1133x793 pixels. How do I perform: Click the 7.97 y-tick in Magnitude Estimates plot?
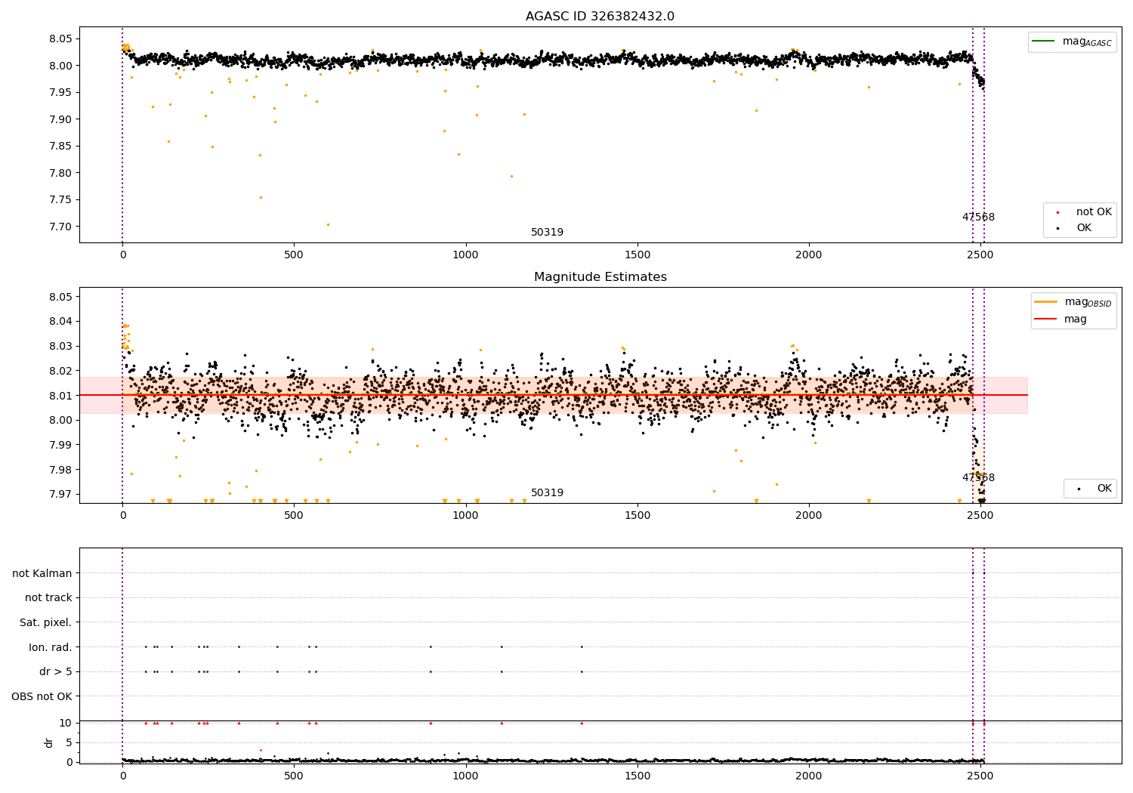[60, 495]
